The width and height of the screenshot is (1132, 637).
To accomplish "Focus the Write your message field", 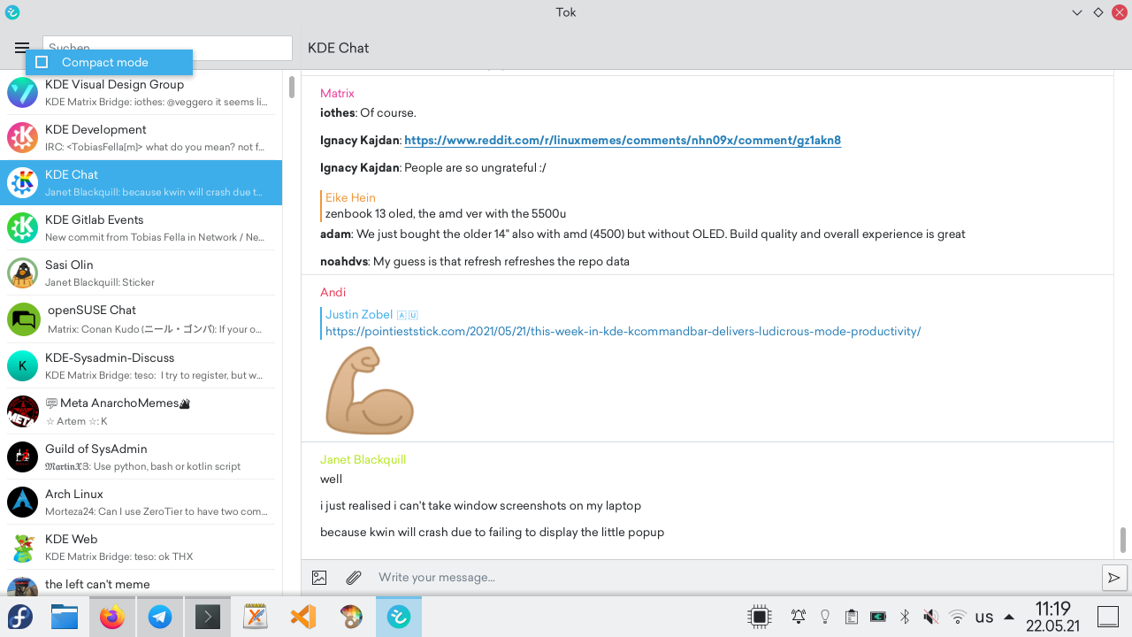I will [x=734, y=578].
